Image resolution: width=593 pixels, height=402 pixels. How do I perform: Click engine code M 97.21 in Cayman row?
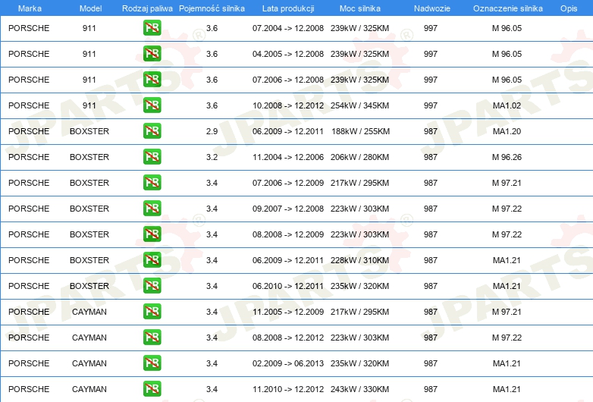click(507, 312)
